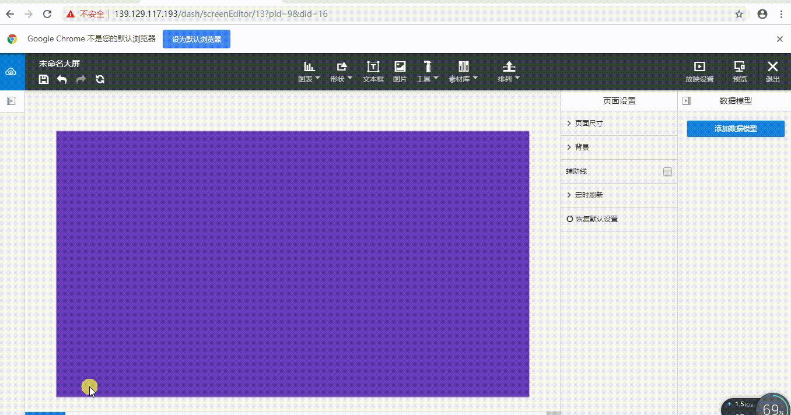Click the 不安全 security warning
The width and height of the screenshot is (791, 415).
coord(85,14)
